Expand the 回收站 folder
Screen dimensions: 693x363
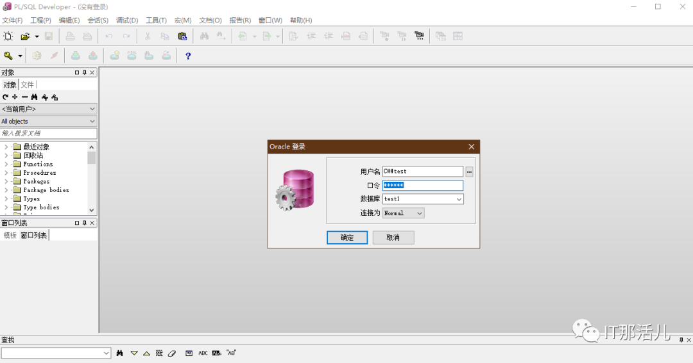(x=6, y=156)
